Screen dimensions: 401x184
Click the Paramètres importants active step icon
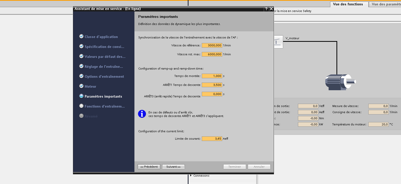[81, 96]
